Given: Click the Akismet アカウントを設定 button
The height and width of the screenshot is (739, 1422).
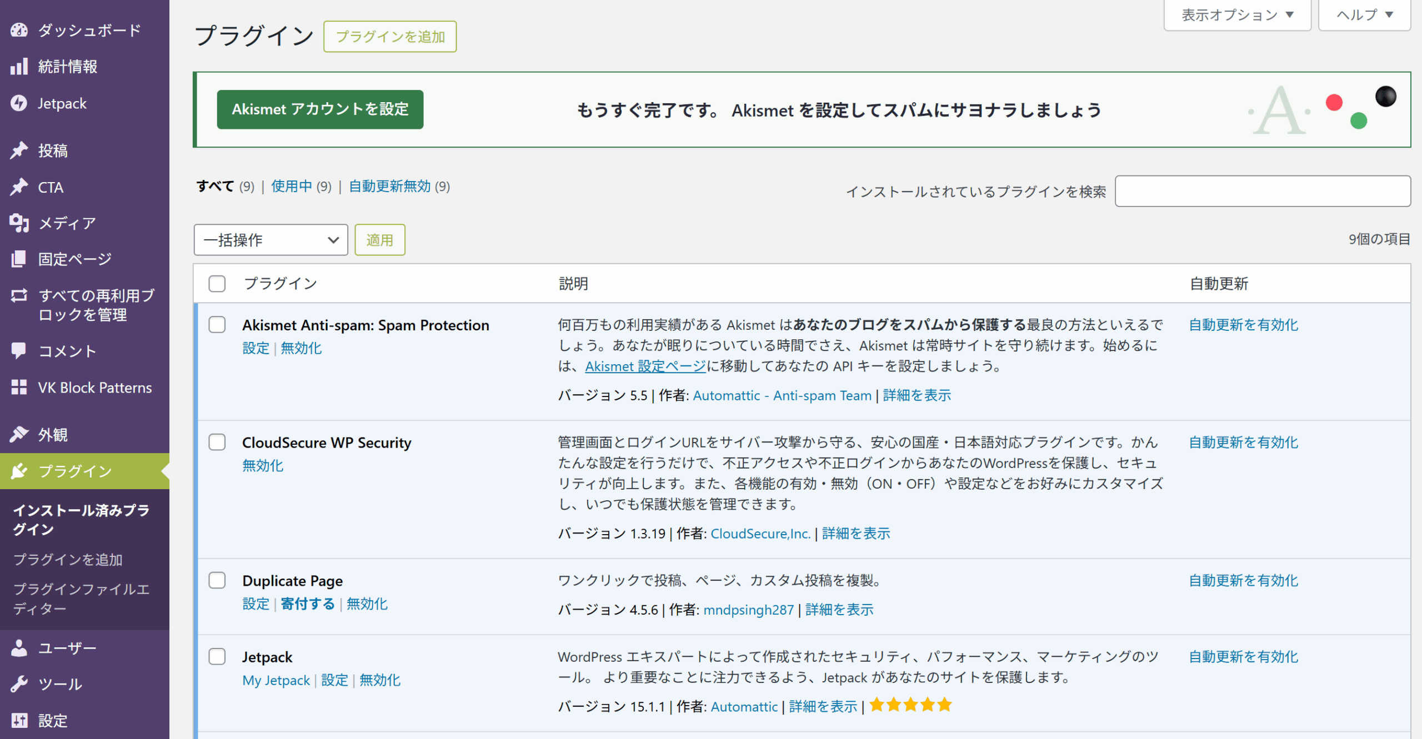Looking at the screenshot, I should 320,109.
